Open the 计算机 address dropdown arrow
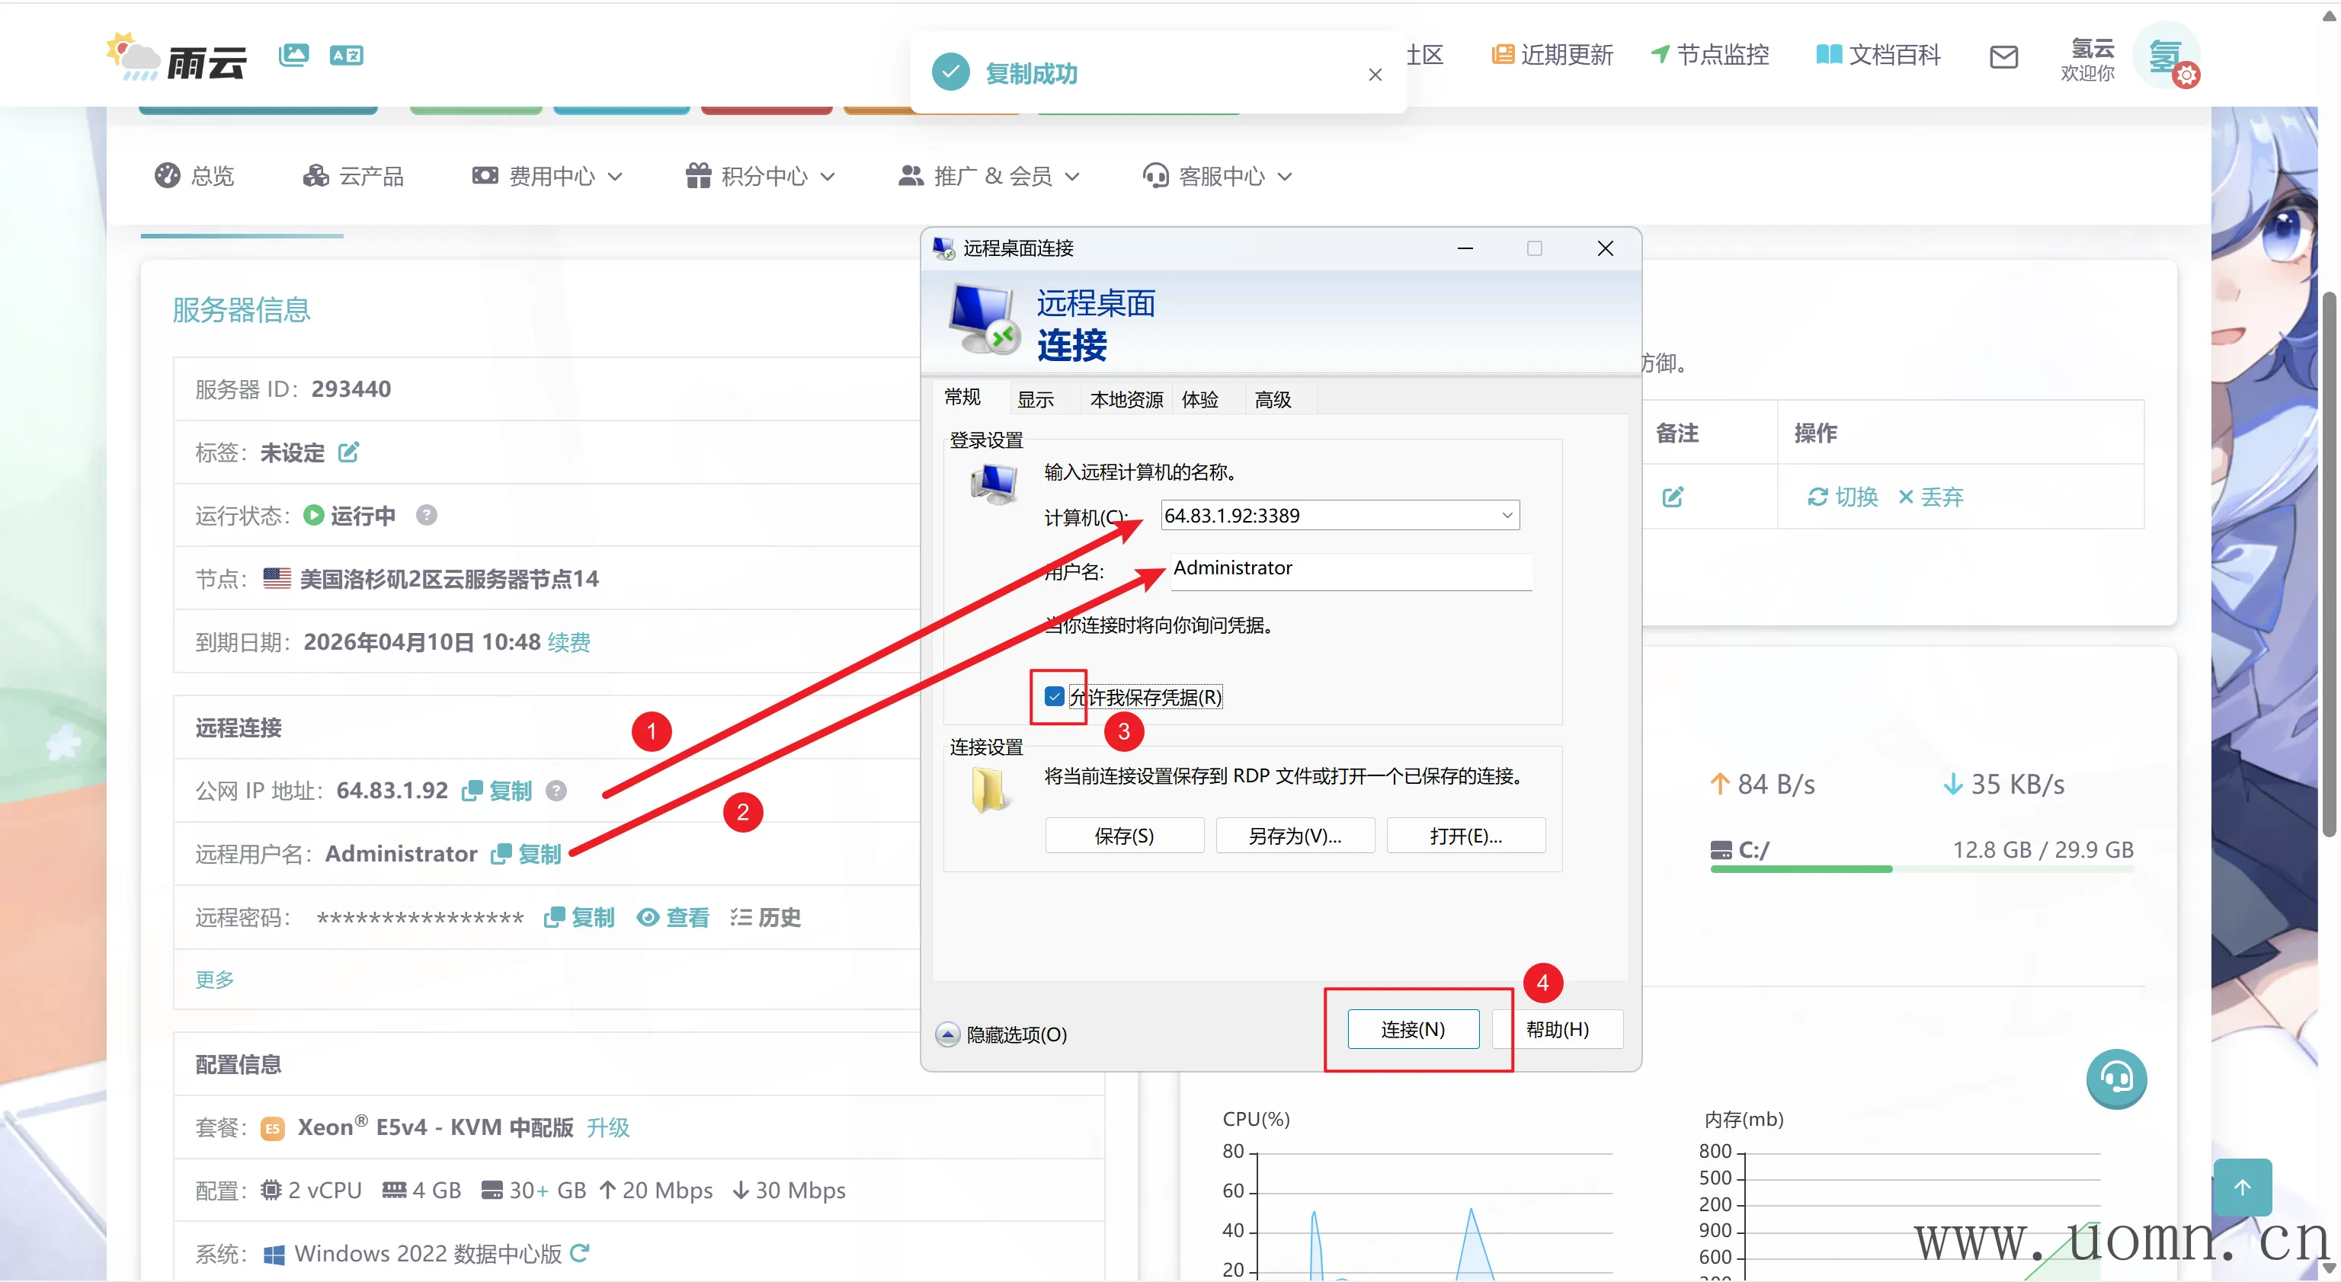The image size is (2341, 1282). coord(1507,515)
